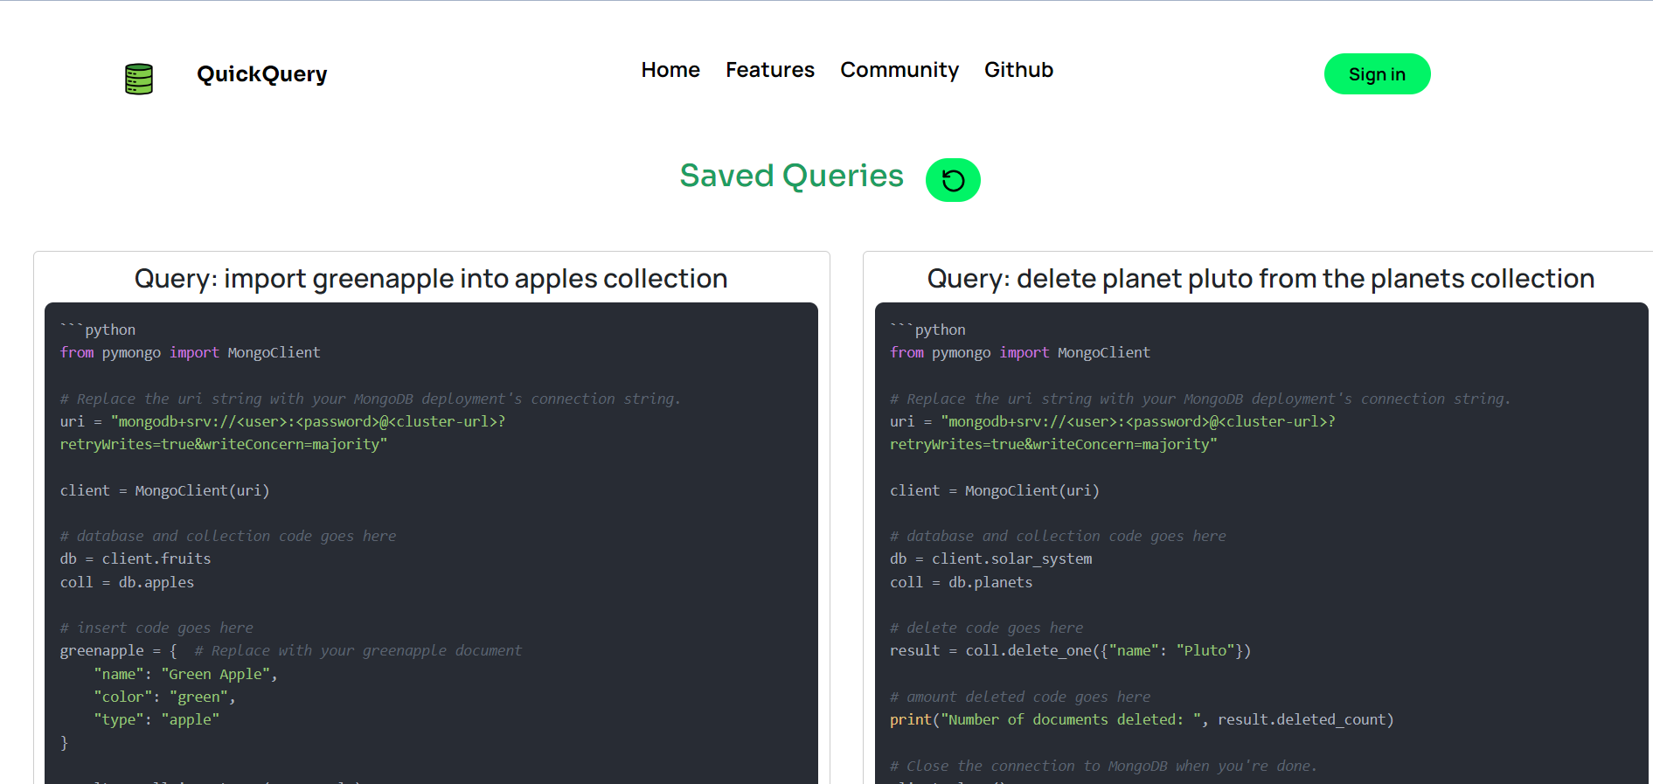Click the coll.delete_one Pluto code line
1653x784 pixels.
pos(1071,650)
